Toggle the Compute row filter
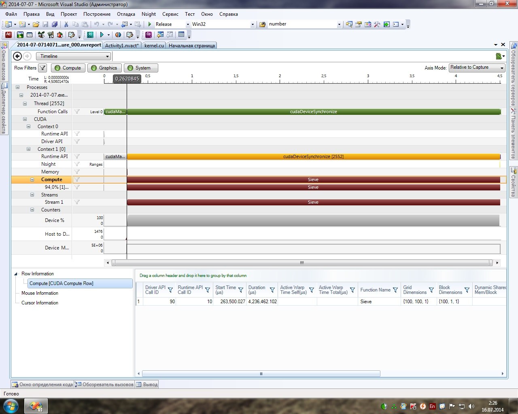 [68, 68]
